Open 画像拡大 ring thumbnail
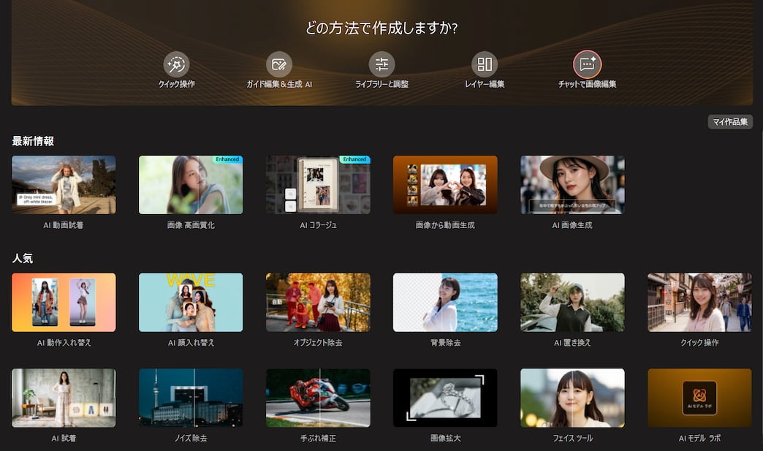Screen dimensions: 763x451 445,398
